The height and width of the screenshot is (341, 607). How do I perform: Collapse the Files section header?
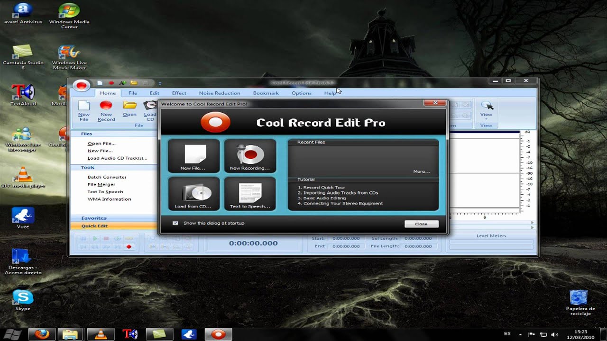[x=114, y=134]
